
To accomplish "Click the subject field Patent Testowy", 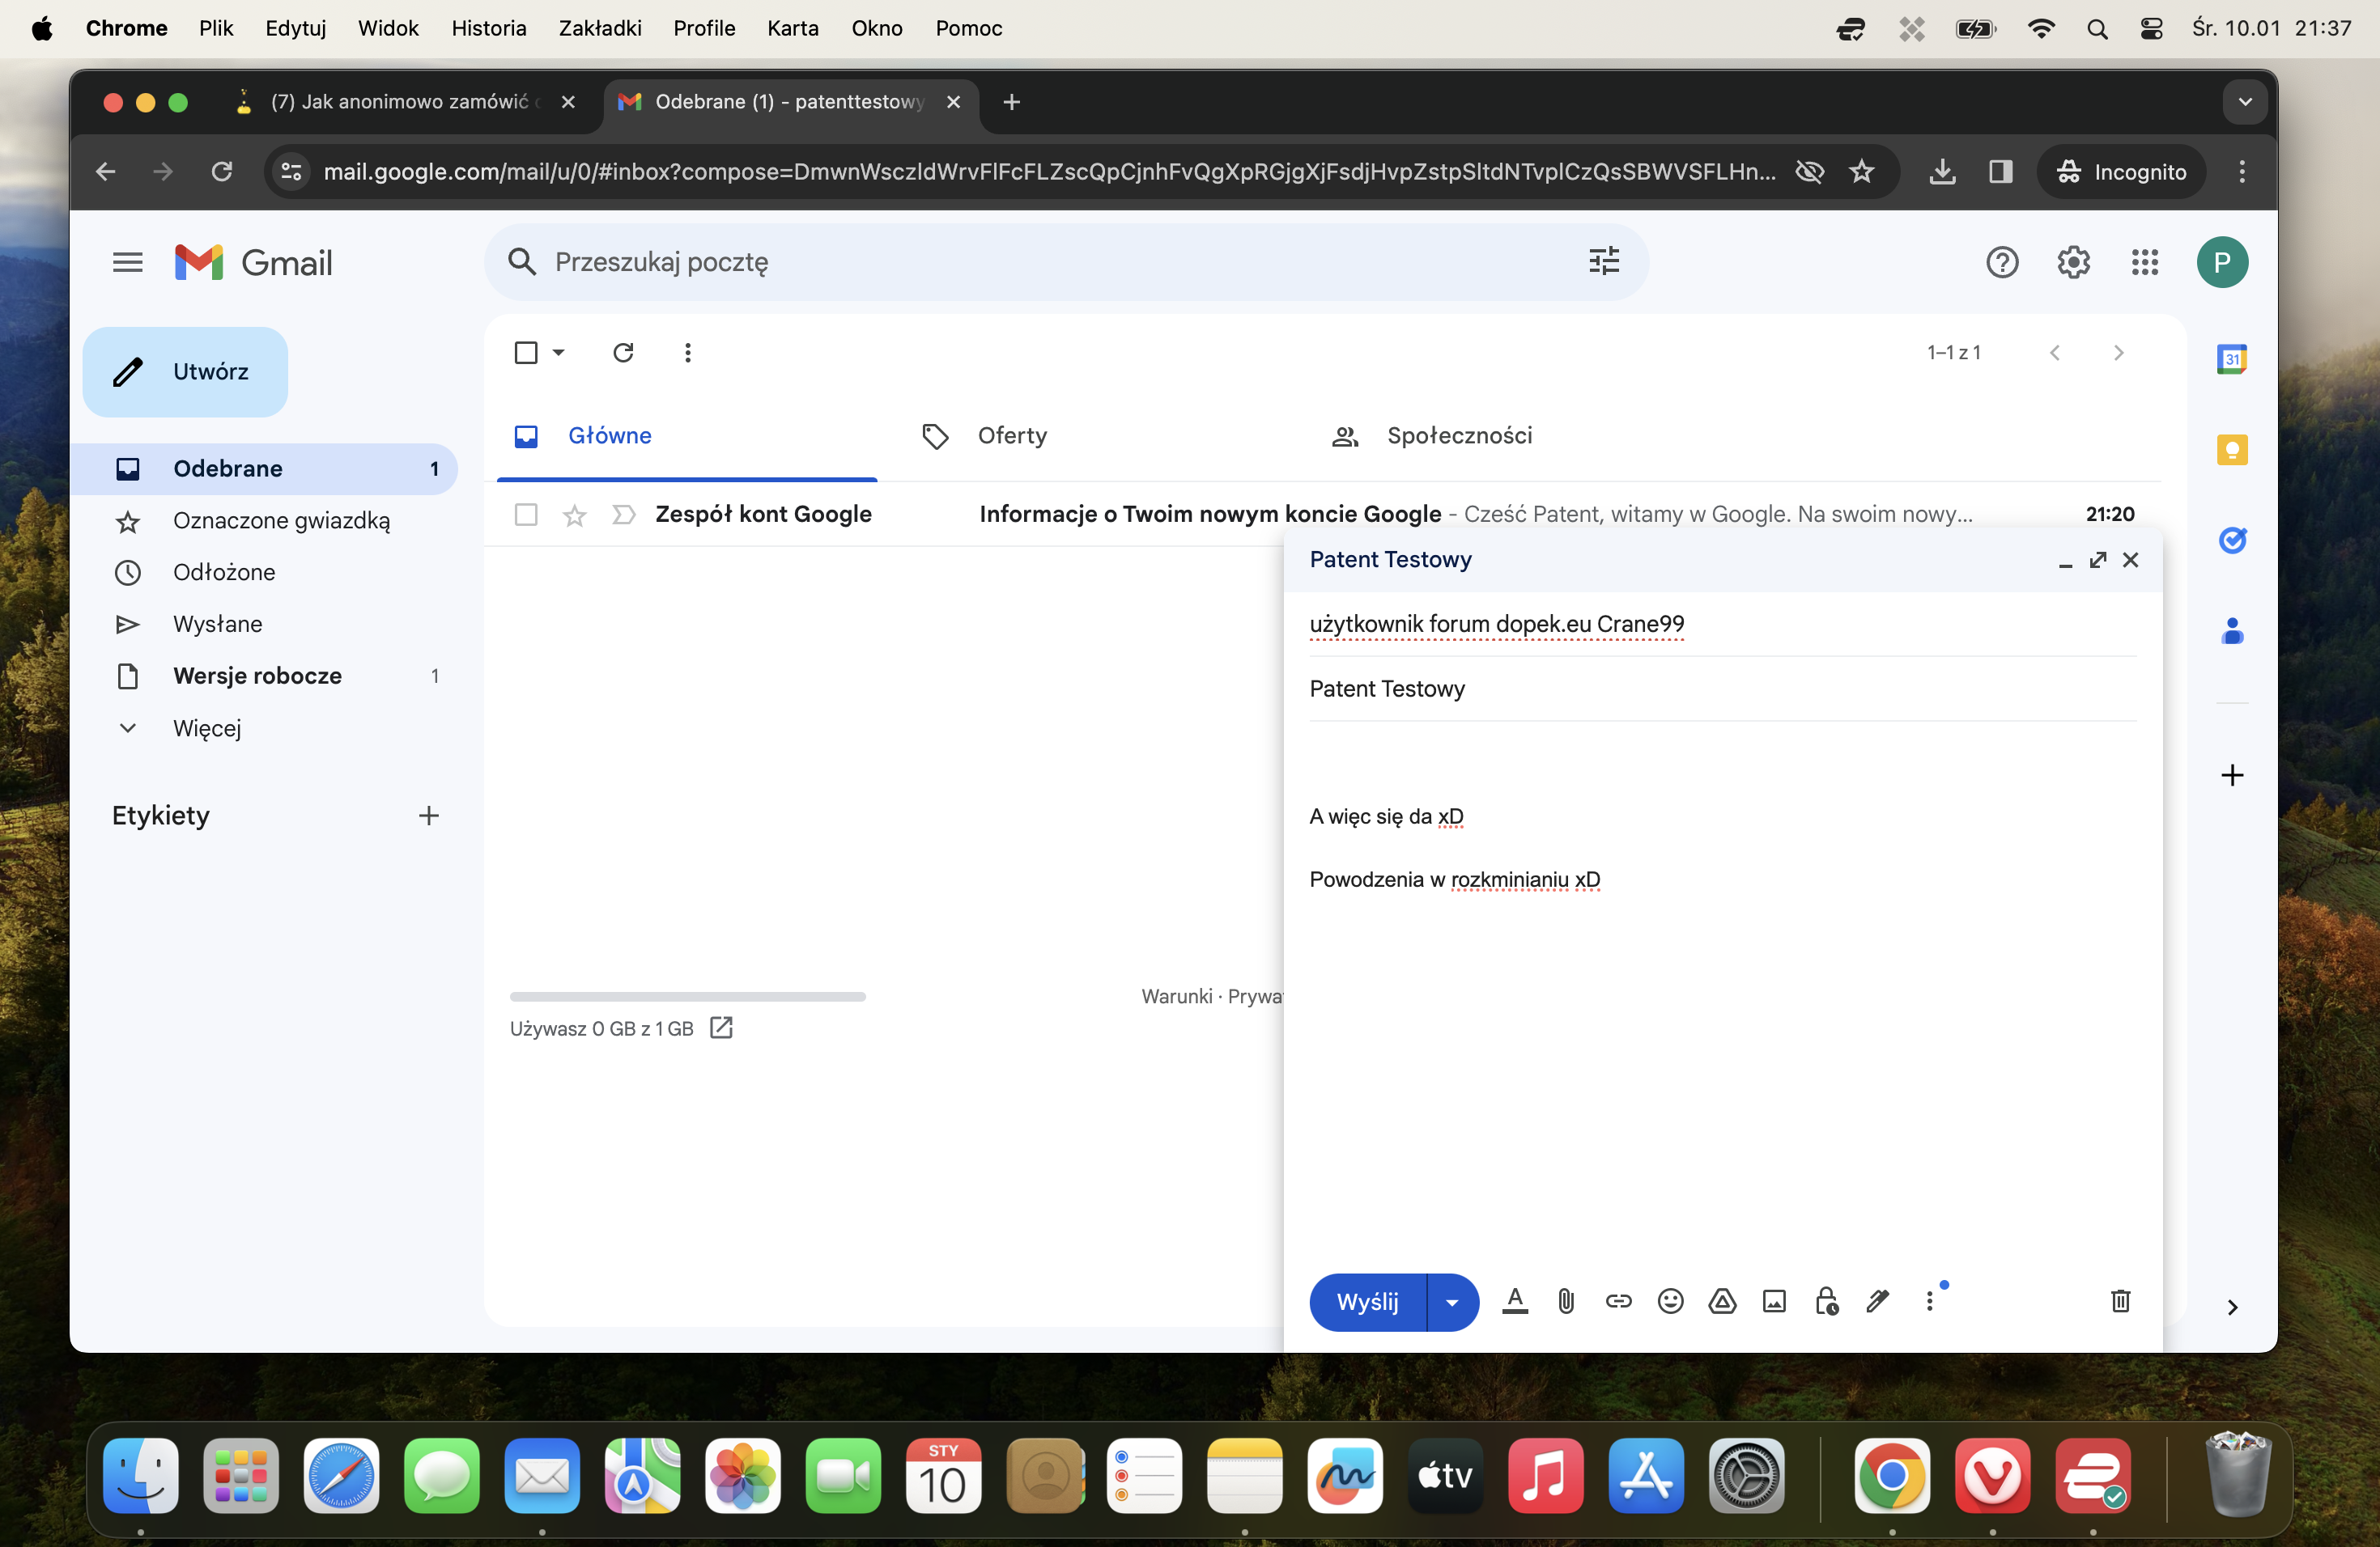I will pyautogui.click(x=1722, y=689).
